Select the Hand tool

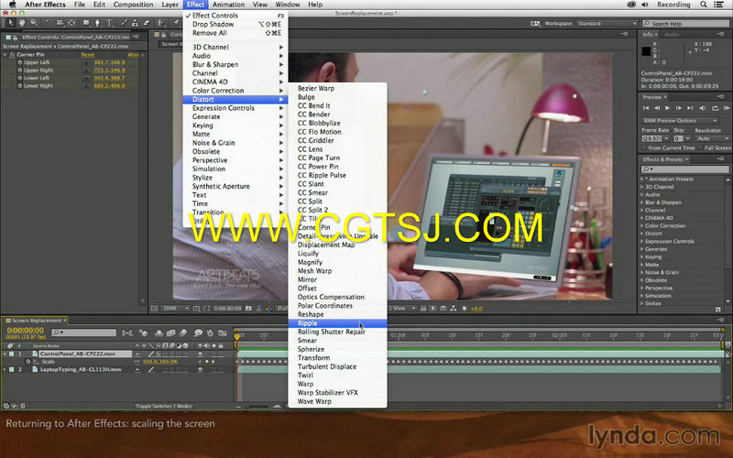point(21,22)
